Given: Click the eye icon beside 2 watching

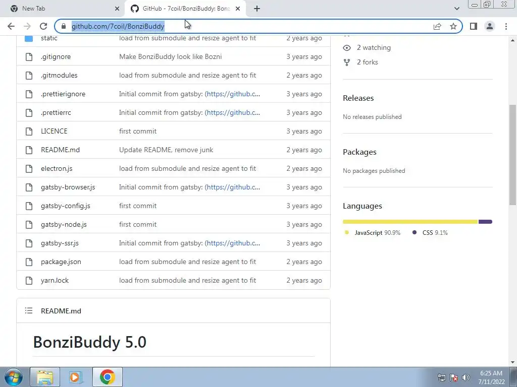Looking at the screenshot, I should (347, 48).
